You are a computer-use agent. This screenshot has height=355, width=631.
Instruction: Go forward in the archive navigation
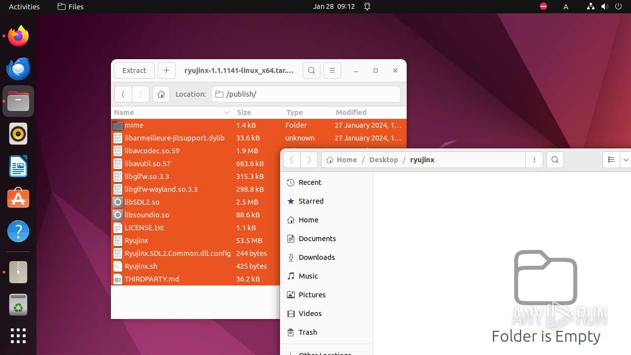point(140,94)
